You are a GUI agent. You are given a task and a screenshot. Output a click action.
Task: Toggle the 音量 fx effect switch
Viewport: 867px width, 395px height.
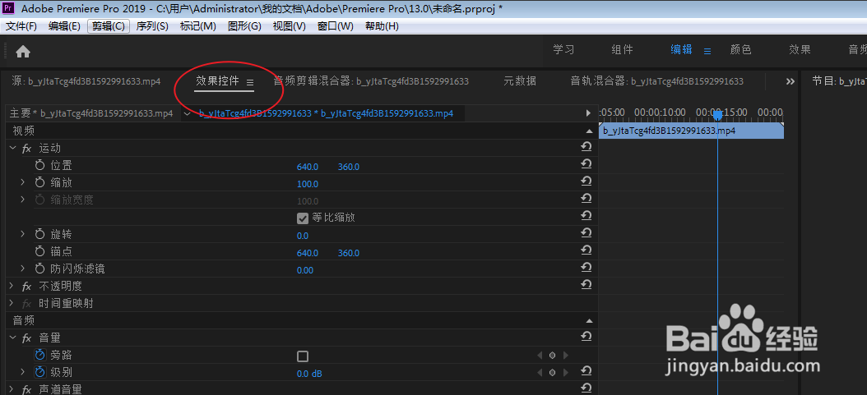pos(26,338)
